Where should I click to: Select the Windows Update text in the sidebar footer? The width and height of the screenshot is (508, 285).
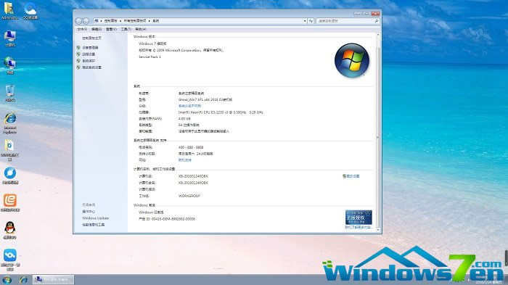[x=95, y=218]
